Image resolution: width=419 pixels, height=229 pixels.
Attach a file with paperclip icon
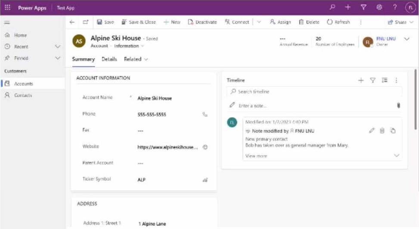(398, 105)
